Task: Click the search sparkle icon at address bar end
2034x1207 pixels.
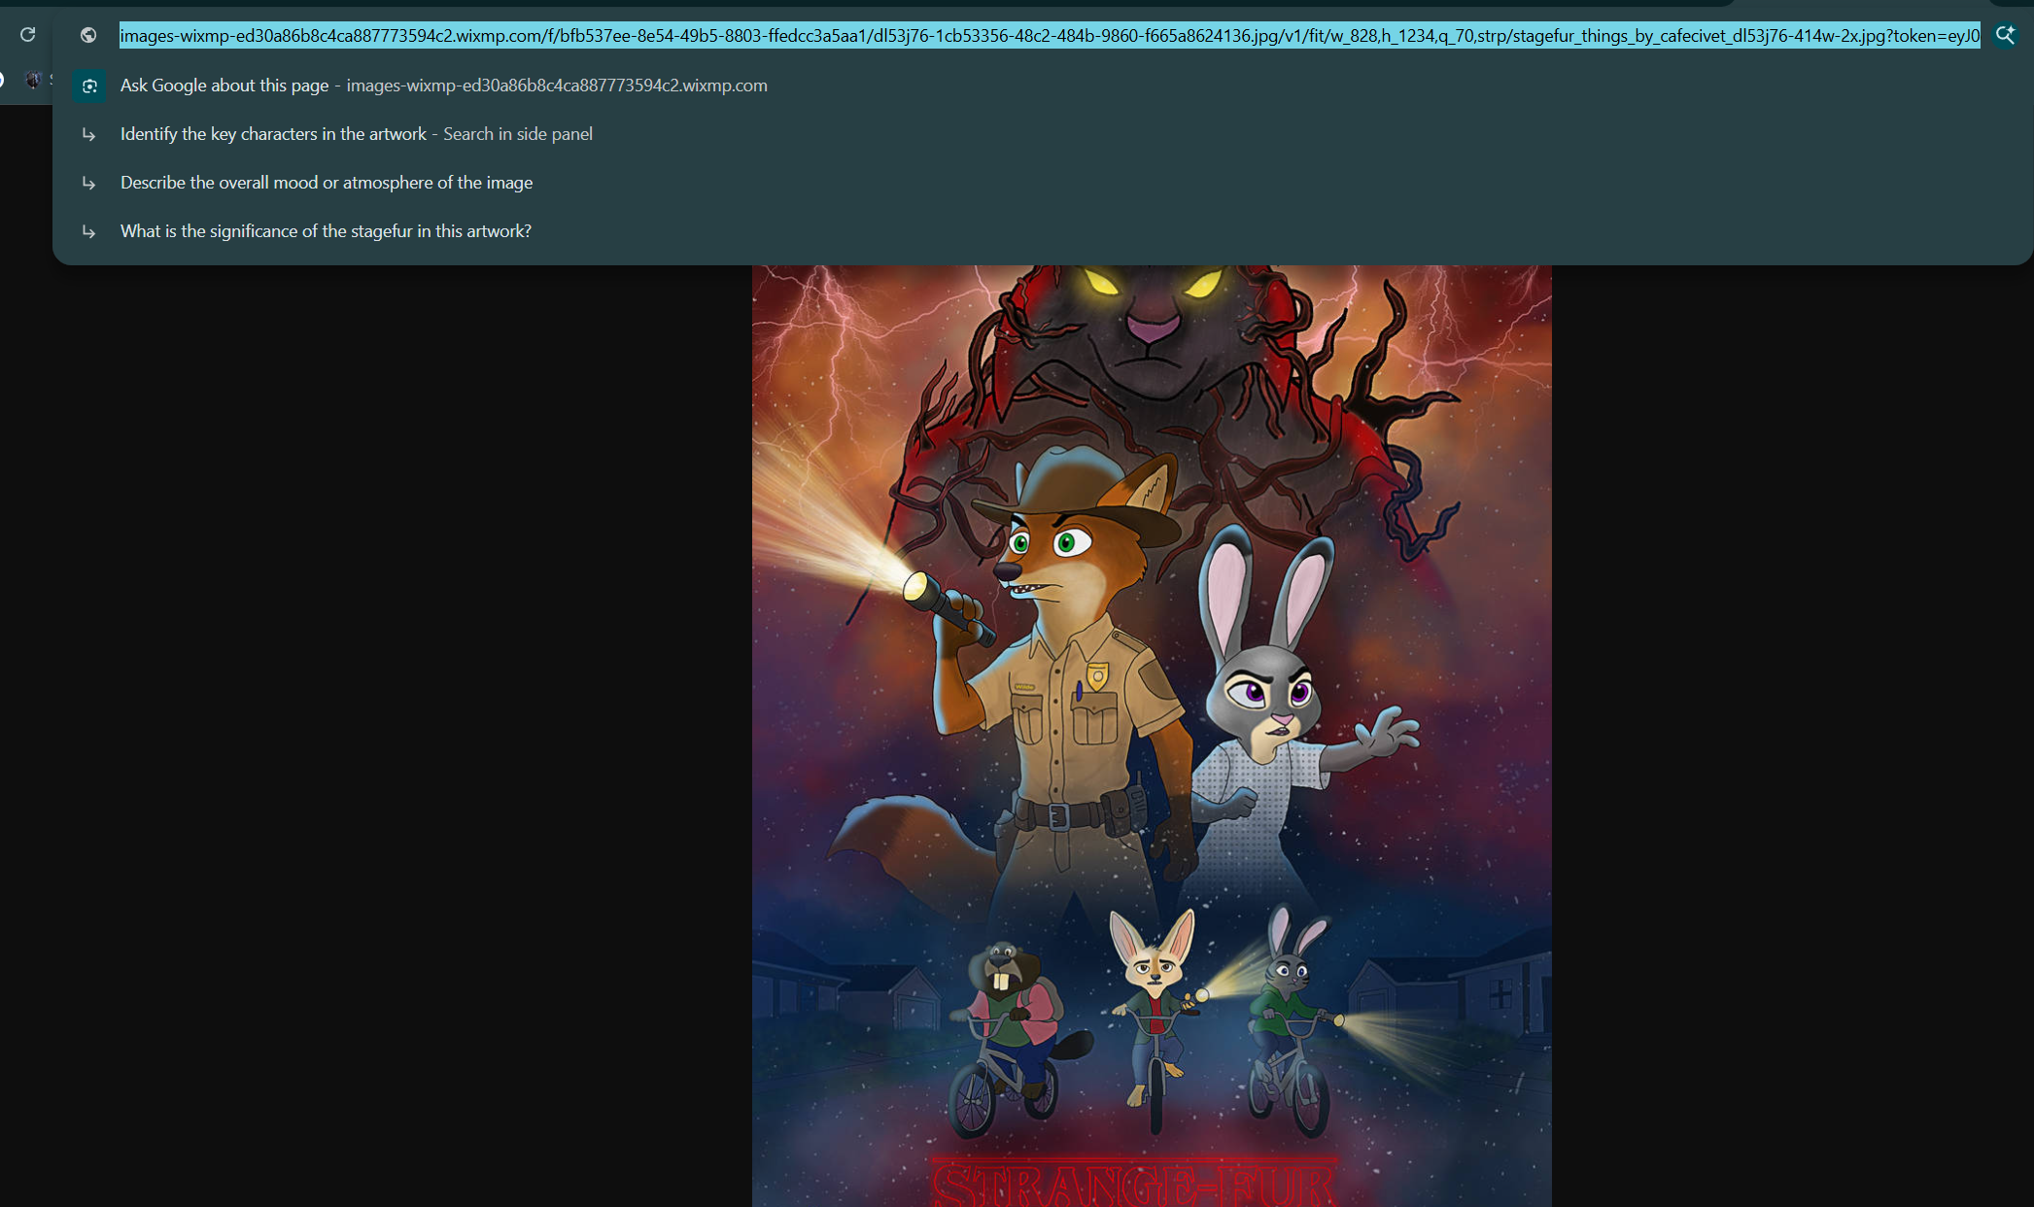Action: tap(2006, 35)
